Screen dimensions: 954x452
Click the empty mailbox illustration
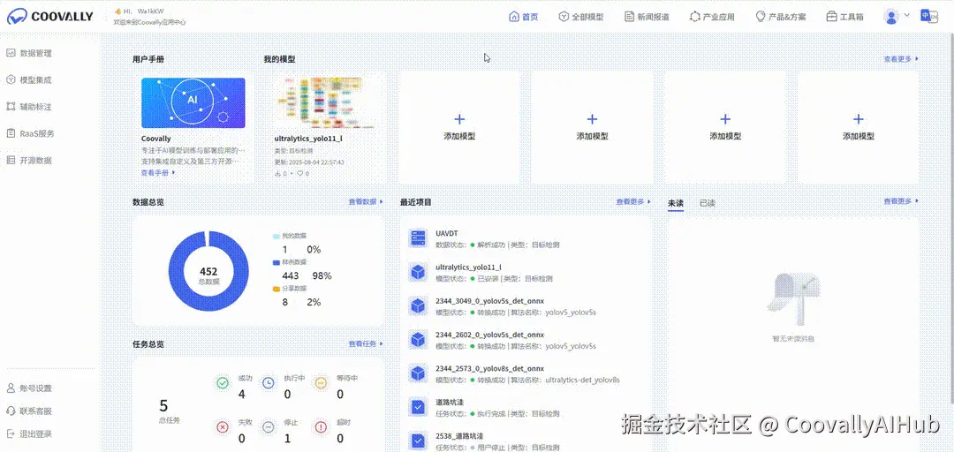click(x=793, y=298)
